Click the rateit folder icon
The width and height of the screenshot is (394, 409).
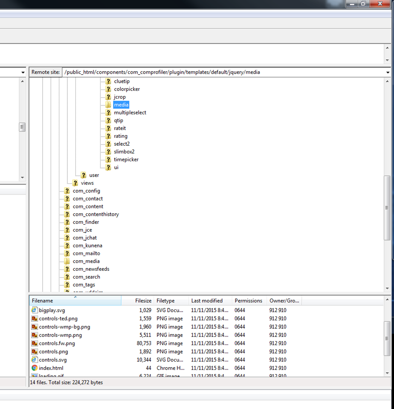[108, 128]
